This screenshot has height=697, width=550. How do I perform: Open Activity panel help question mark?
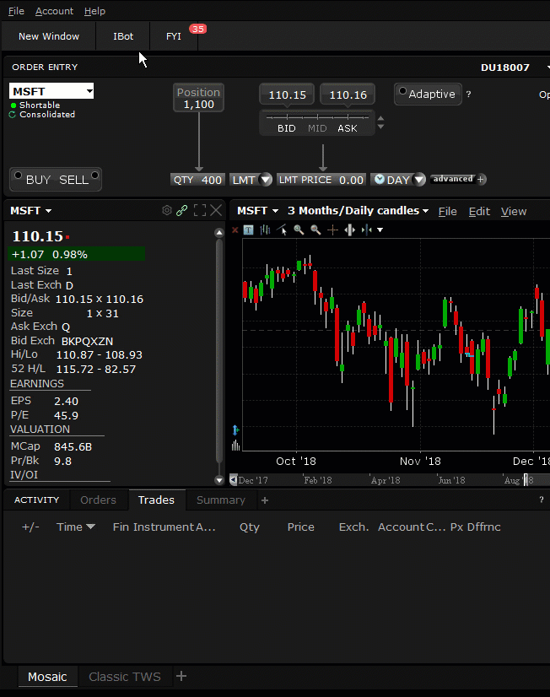tap(541, 500)
